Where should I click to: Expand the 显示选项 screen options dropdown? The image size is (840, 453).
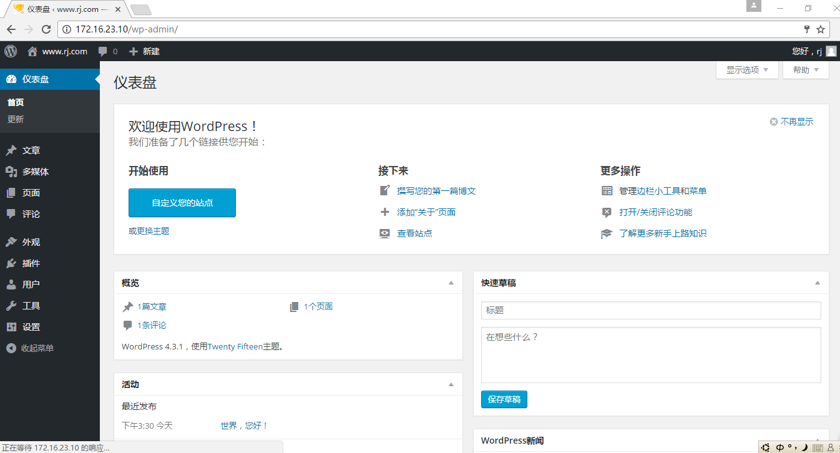(748, 70)
